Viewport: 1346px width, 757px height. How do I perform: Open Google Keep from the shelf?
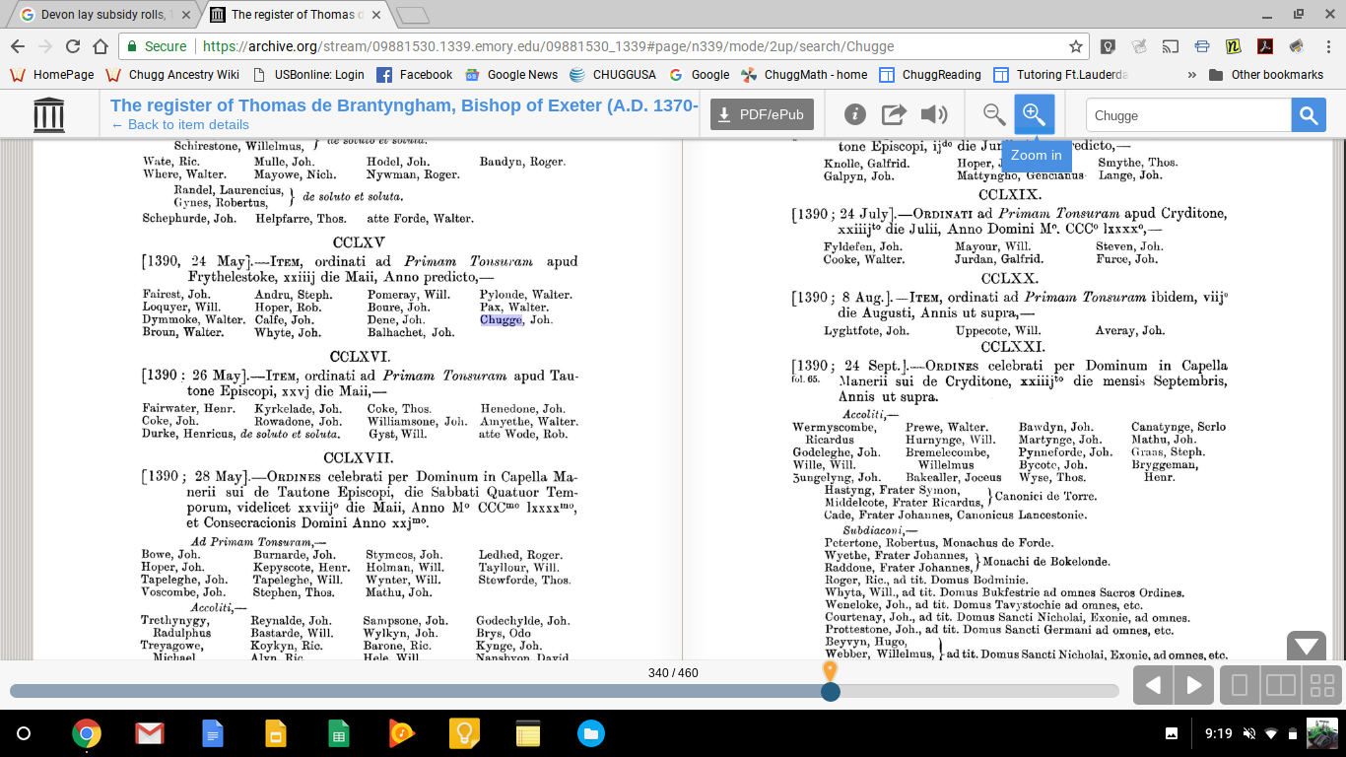[x=465, y=733]
